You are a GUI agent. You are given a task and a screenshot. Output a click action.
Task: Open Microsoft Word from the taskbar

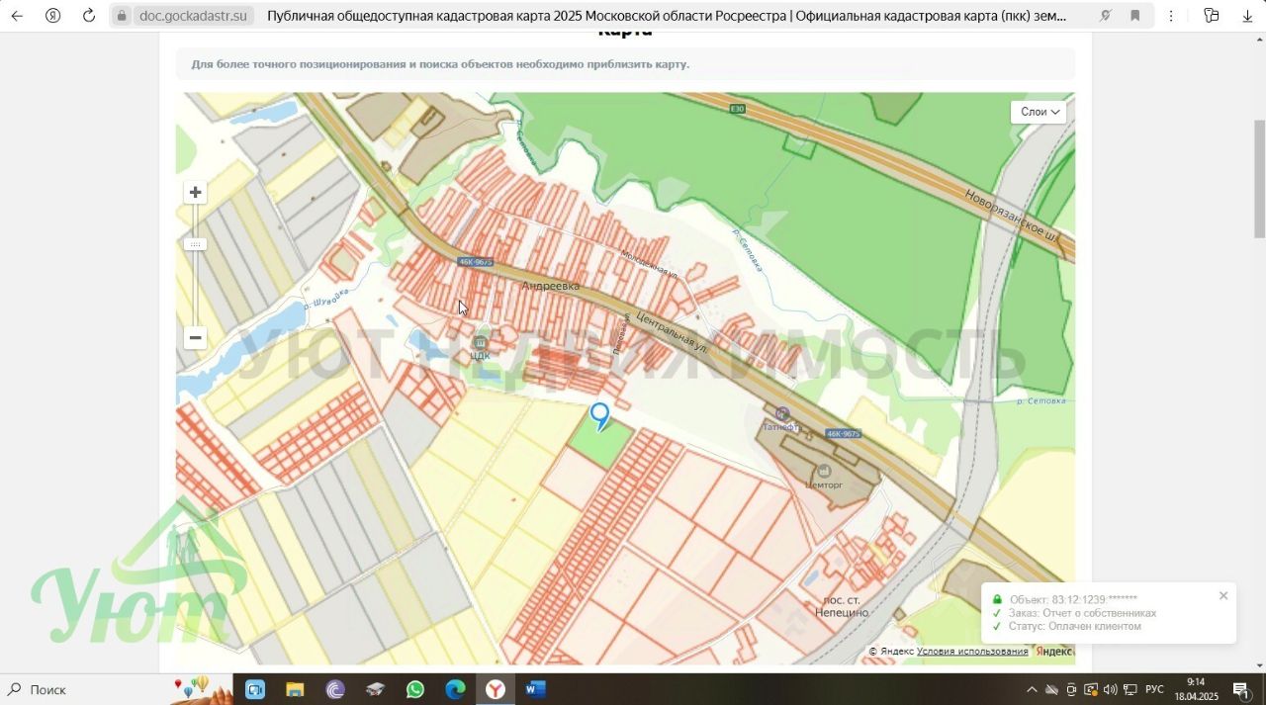[x=535, y=689]
